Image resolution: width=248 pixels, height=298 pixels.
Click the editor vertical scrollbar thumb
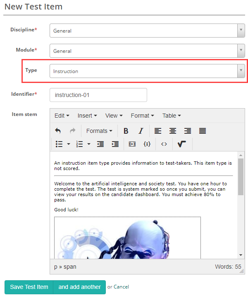[x=241, y=175]
